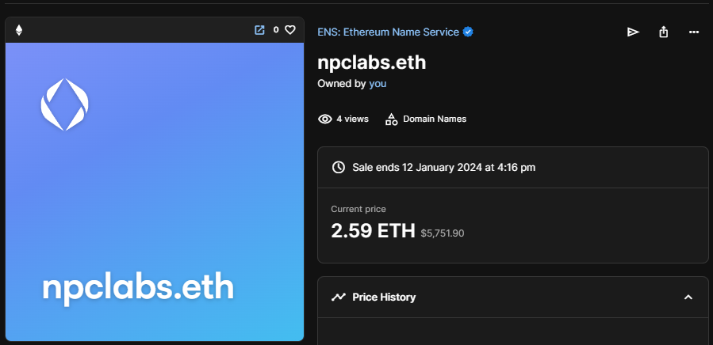Open the npclabs.eth NFT image
The height and width of the screenshot is (345, 713).
point(155,191)
